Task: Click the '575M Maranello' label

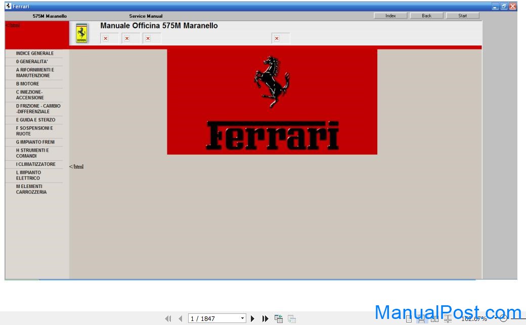Action: pos(50,16)
